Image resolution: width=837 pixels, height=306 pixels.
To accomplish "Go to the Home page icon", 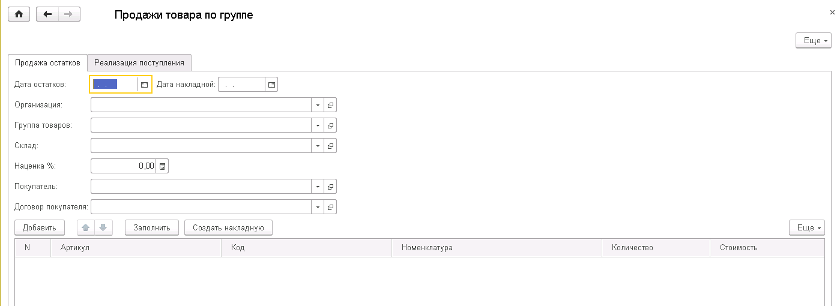I will click(x=19, y=14).
